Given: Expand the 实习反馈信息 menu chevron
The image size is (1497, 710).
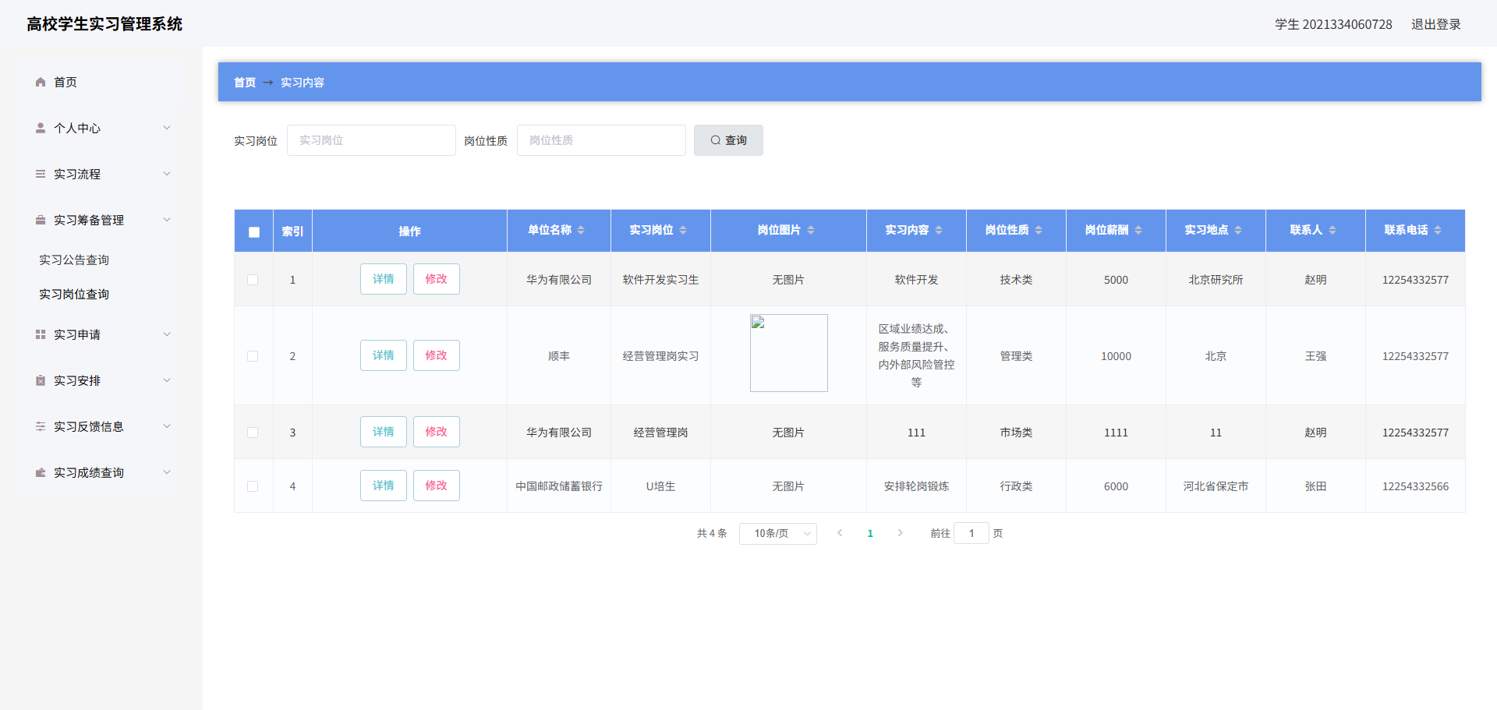Looking at the screenshot, I should coord(167,426).
